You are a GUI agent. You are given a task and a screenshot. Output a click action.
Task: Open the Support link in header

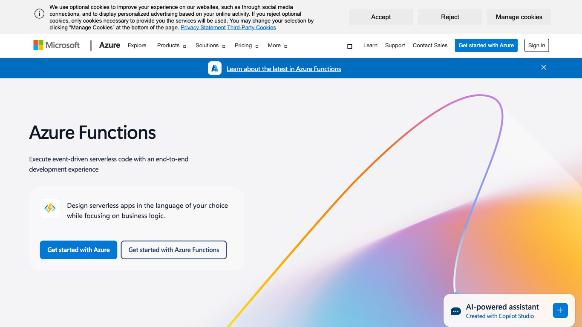click(x=395, y=45)
